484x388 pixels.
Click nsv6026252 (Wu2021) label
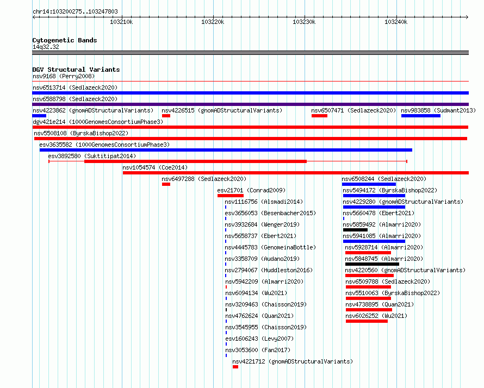[x=376, y=316]
